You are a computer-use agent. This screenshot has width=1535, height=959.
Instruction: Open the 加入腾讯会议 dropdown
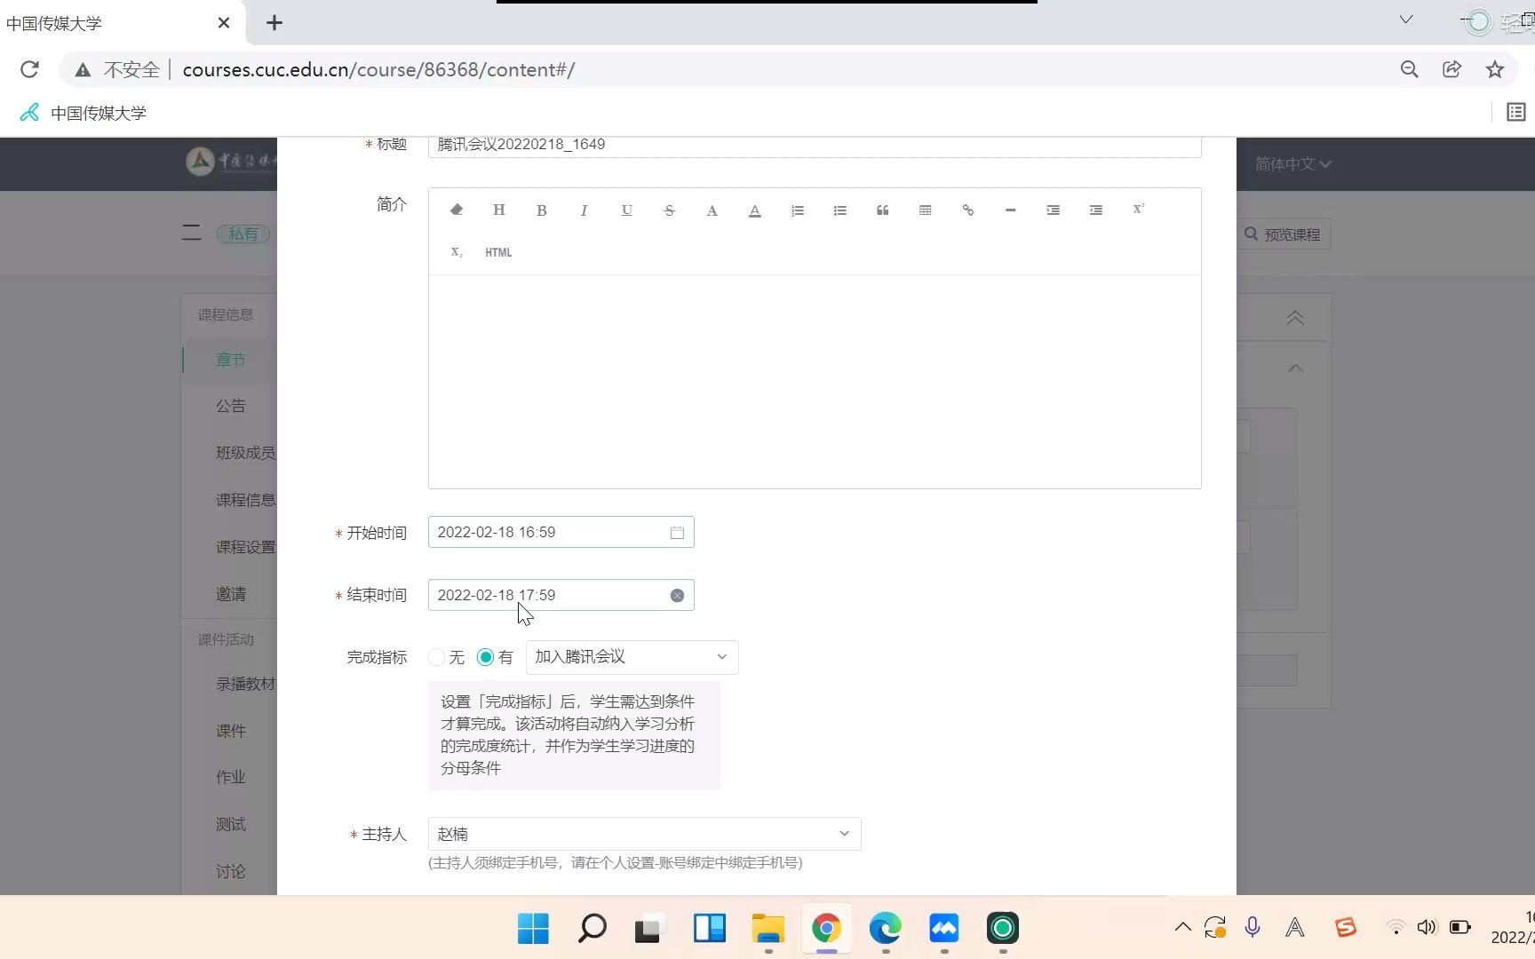(632, 657)
